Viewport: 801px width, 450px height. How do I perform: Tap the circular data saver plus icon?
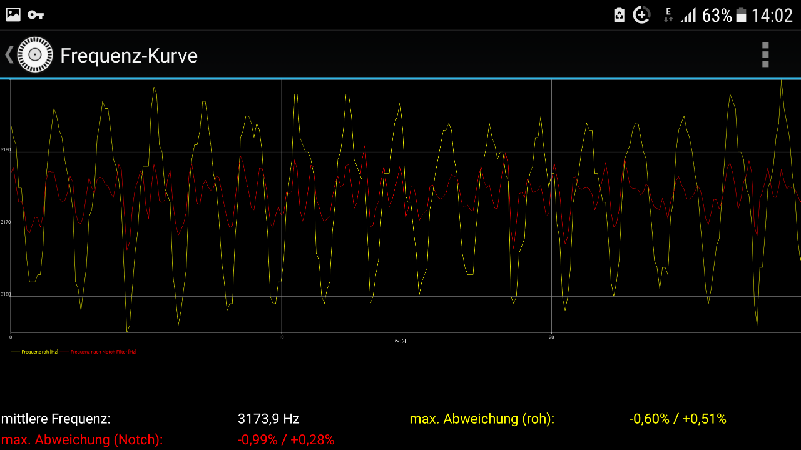pos(641,15)
